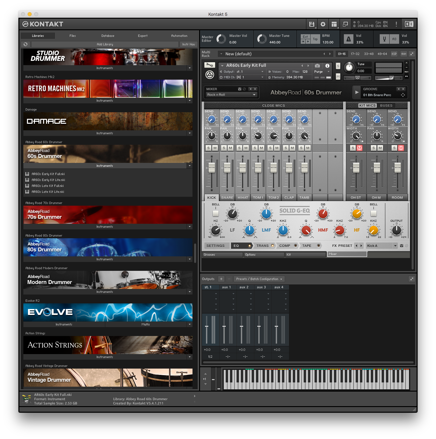The width and height of the screenshot is (436, 439).
Task: Open the Automation browser tab
Action: coord(179,36)
